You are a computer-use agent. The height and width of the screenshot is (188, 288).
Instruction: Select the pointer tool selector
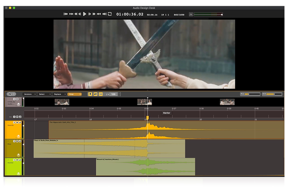pos(11,94)
